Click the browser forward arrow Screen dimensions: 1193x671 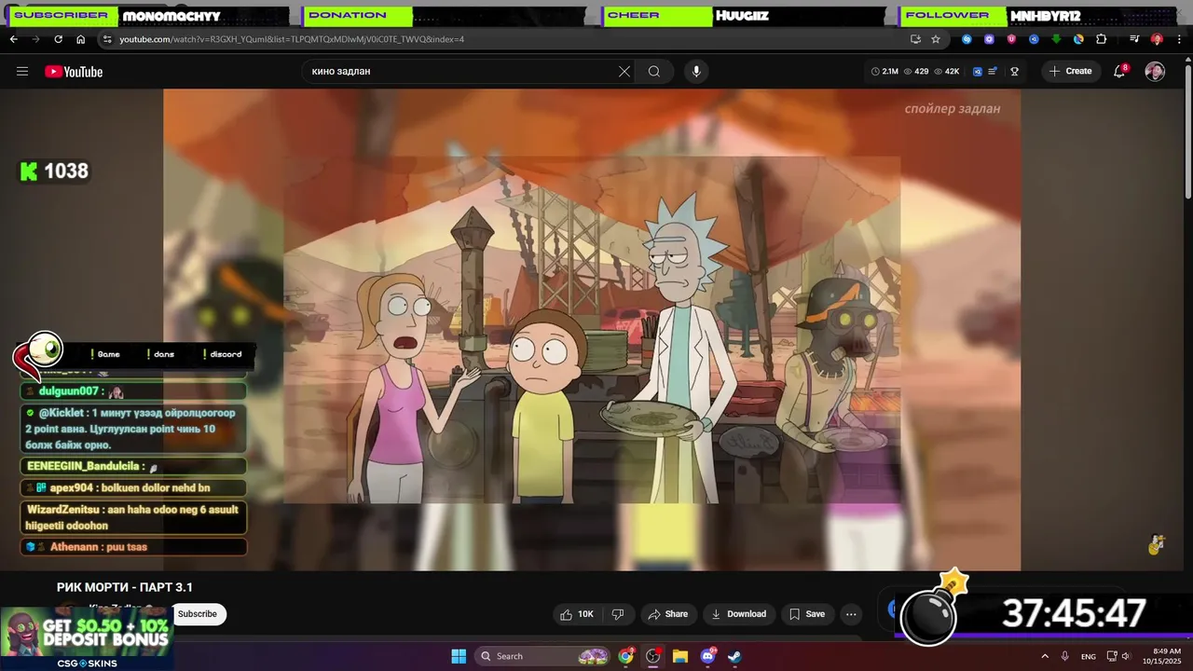point(35,39)
